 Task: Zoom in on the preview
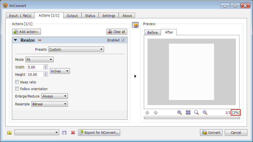point(179,112)
